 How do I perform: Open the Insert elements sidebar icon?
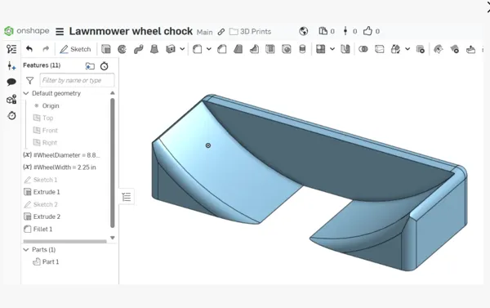coord(11,66)
